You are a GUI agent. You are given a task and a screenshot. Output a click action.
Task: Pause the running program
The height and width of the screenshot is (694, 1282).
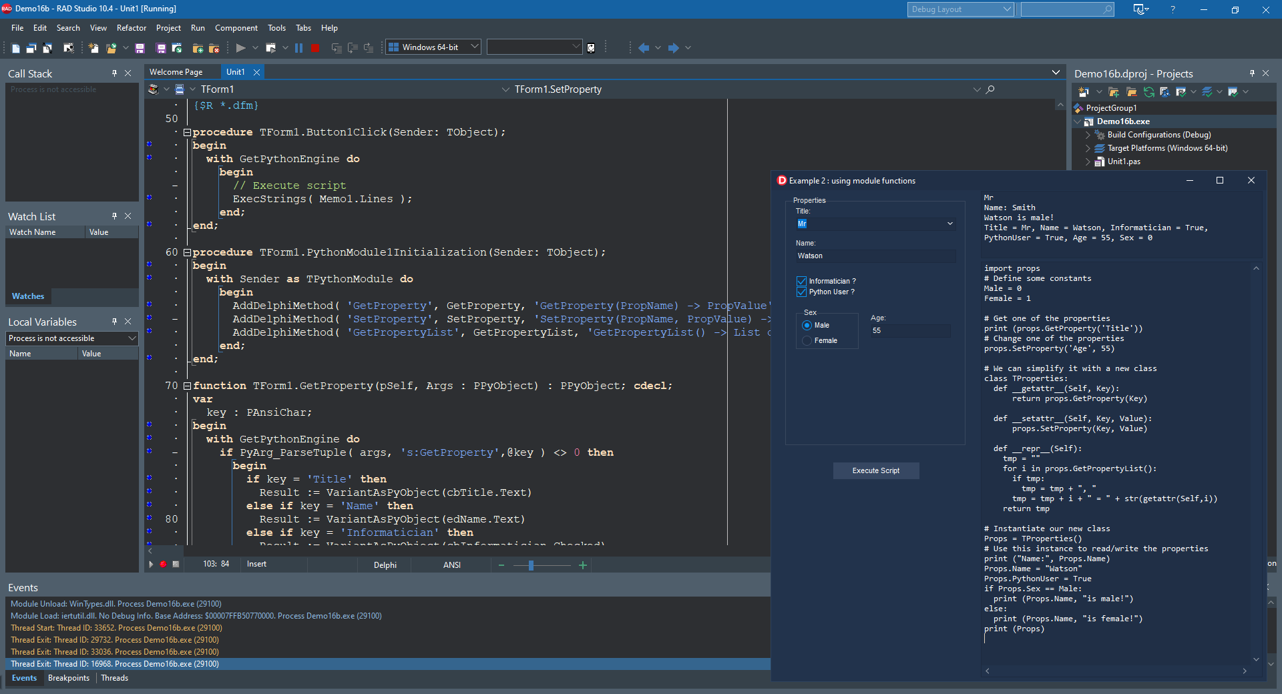click(x=298, y=48)
